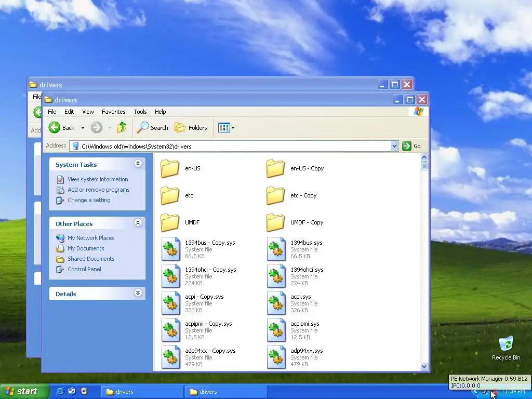Go to Shared Documents
This screenshot has height=399, width=532.
coord(91,259)
